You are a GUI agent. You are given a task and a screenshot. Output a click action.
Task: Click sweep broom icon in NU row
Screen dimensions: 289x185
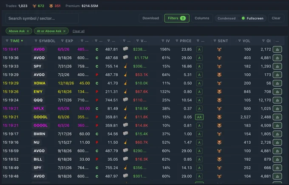125,142
